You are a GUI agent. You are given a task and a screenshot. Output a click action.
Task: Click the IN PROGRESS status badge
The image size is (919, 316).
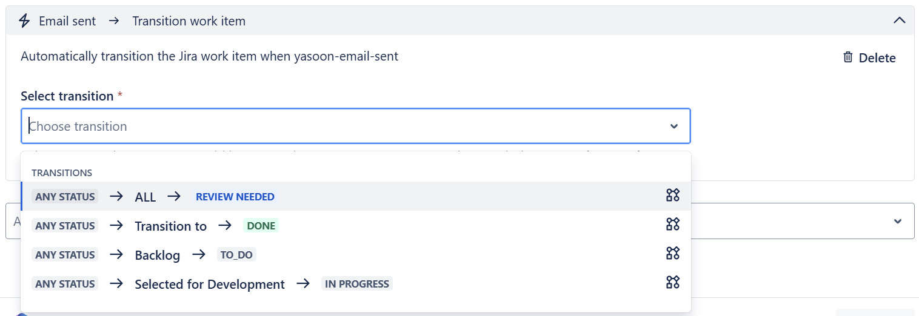(x=356, y=284)
